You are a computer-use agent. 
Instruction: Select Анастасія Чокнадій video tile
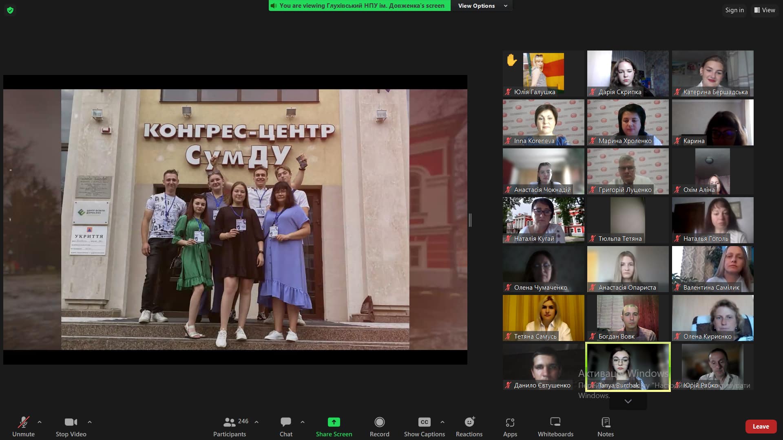(x=543, y=171)
